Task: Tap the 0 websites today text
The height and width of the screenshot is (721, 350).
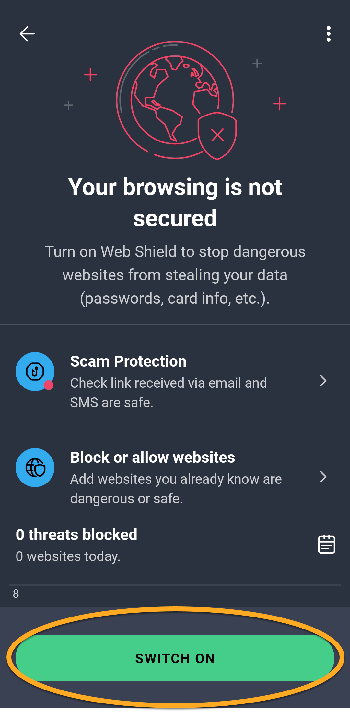Action: (x=68, y=556)
